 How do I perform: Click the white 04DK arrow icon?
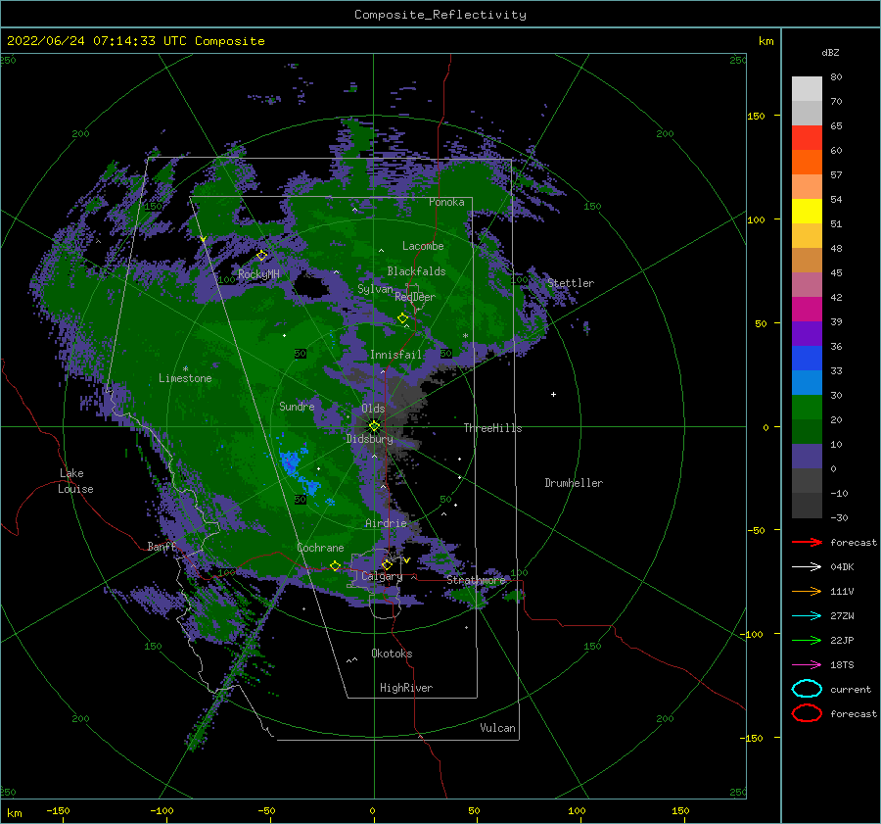(807, 566)
